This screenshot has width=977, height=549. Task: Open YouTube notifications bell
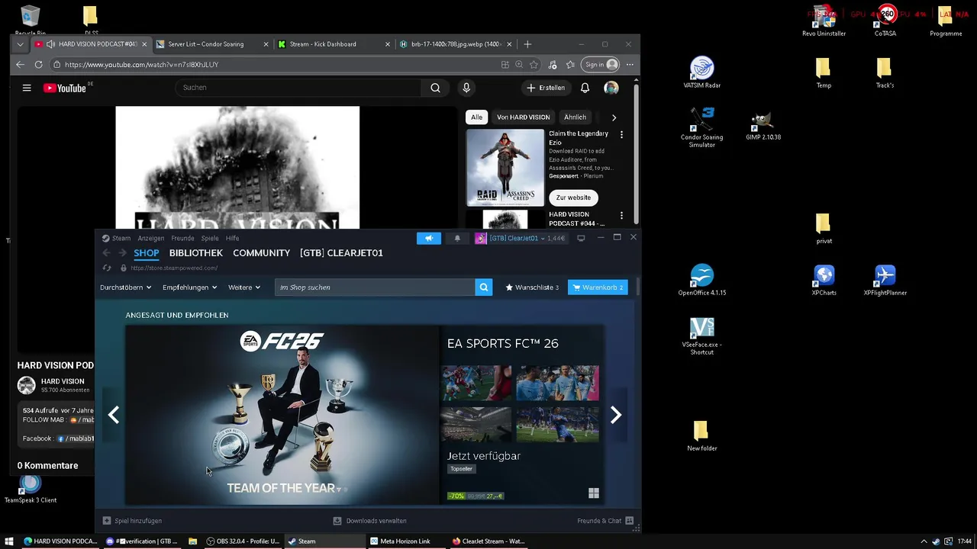585,88
